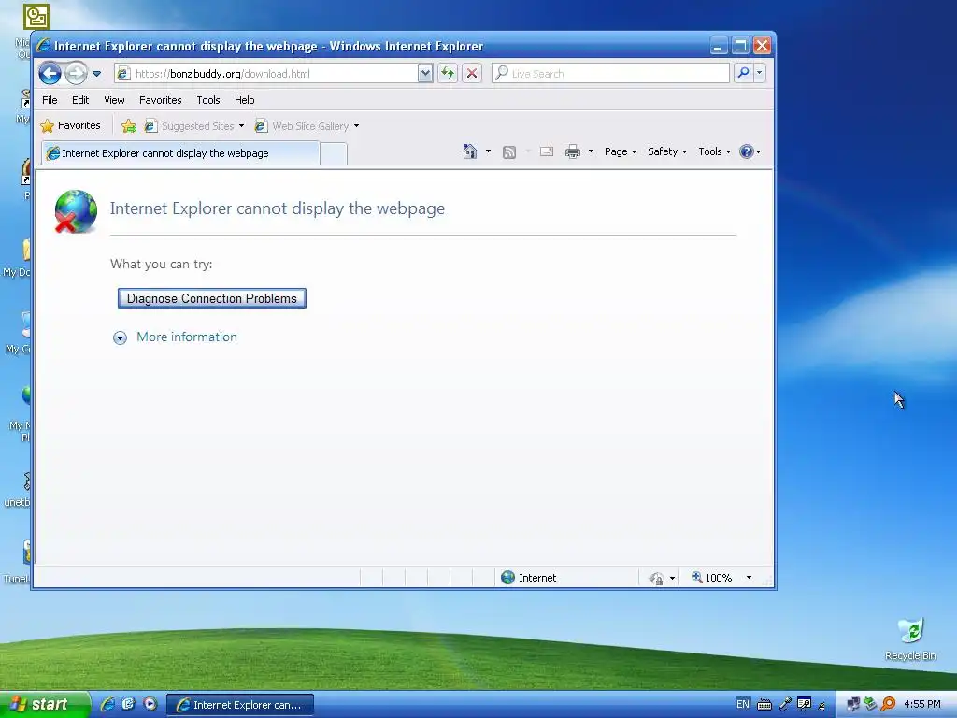This screenshot has height=718, width=957.
Task: Click the language bar keyboard icon
Action: tap(764, 705)
